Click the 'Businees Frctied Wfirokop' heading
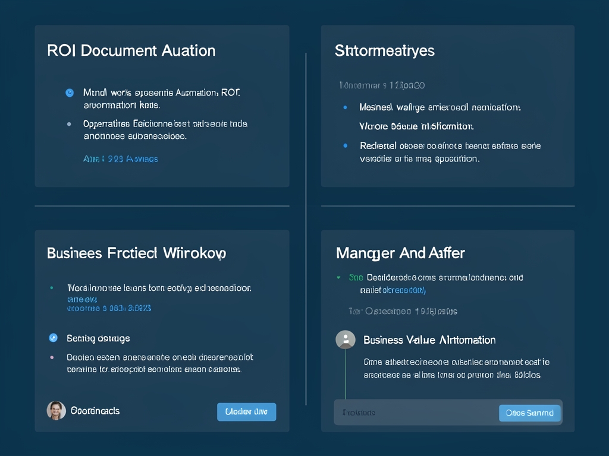This screenshot has height=456, width=609. pyautogui.click(x=136, y=253)
